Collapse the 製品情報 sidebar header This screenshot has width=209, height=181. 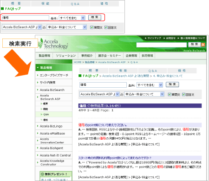click(54, 68)
